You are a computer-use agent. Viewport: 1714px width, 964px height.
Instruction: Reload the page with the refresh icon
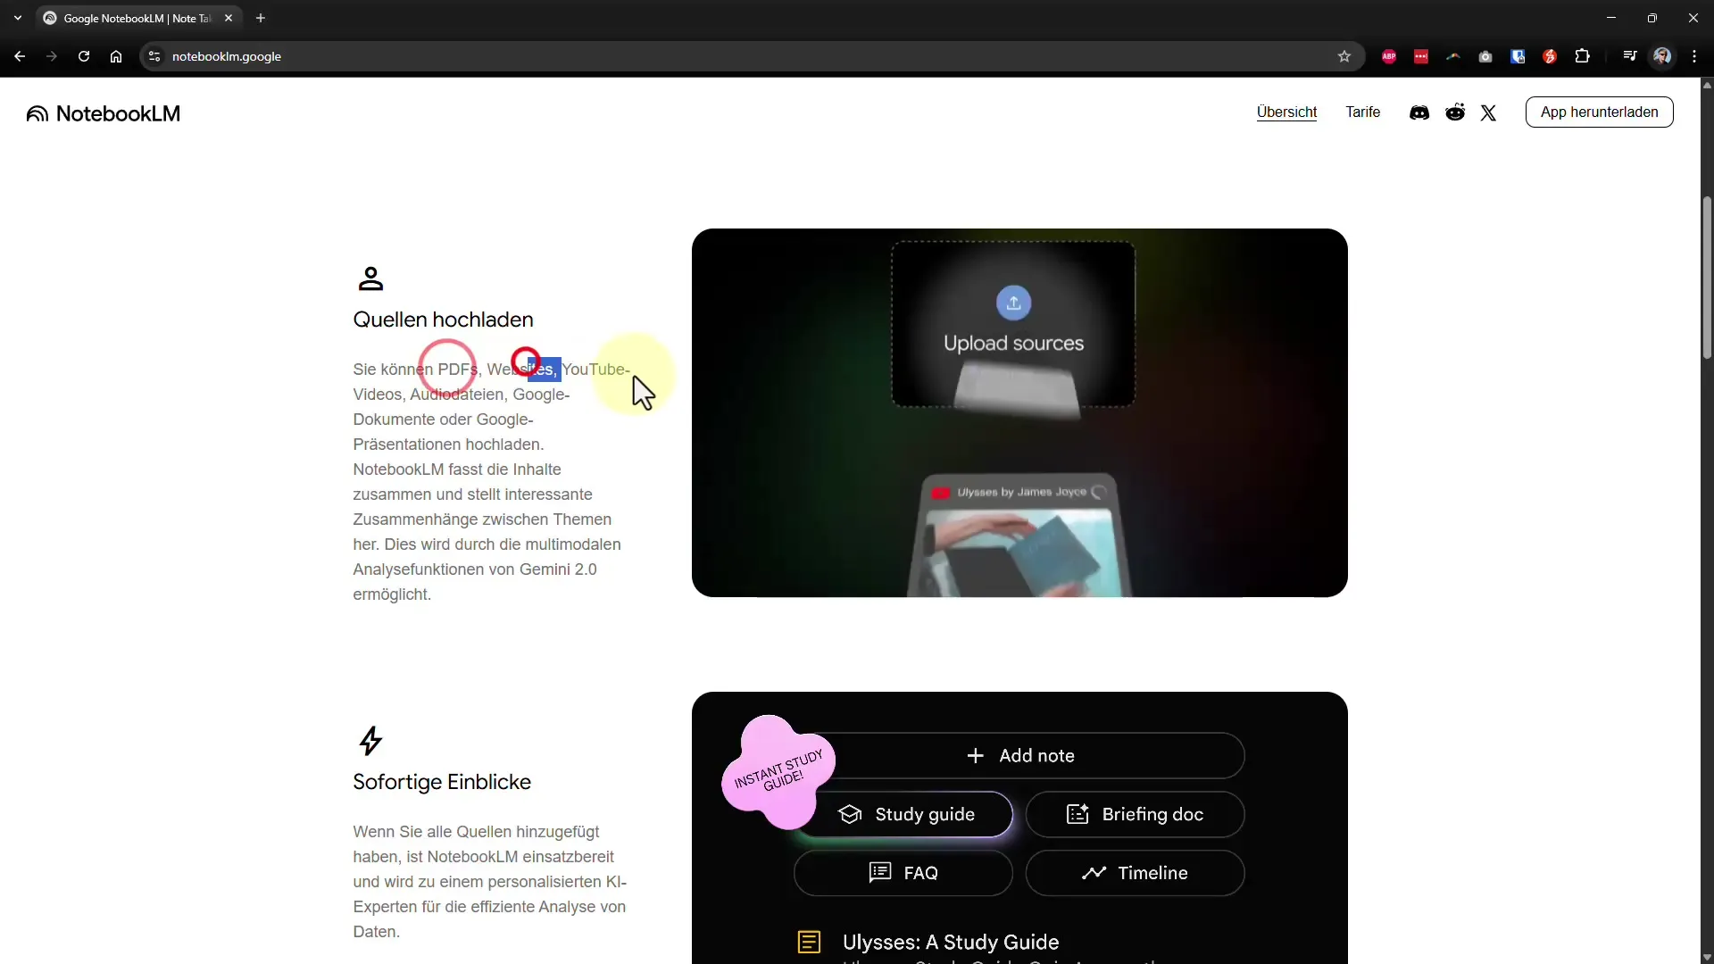click(x=84, y=56)
